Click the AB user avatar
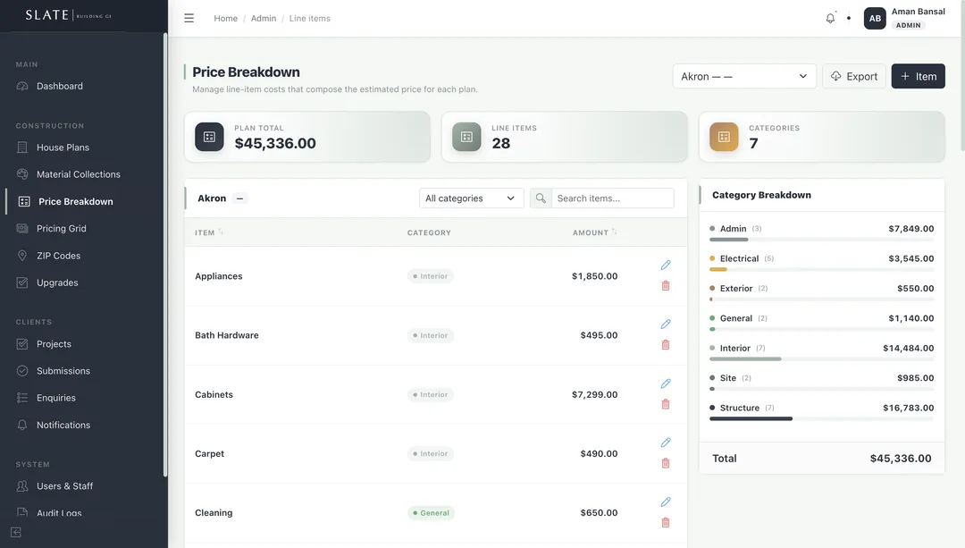The width and height of the screenshot is (965, 548). tap(875, 19)
